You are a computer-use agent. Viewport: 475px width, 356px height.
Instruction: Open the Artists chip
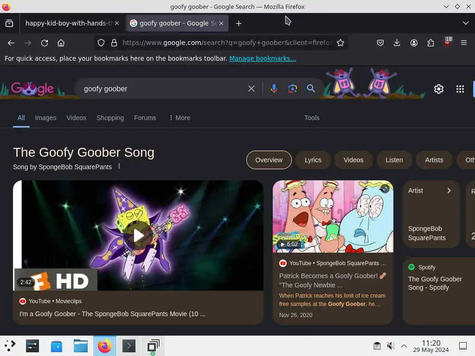[434, 160]
